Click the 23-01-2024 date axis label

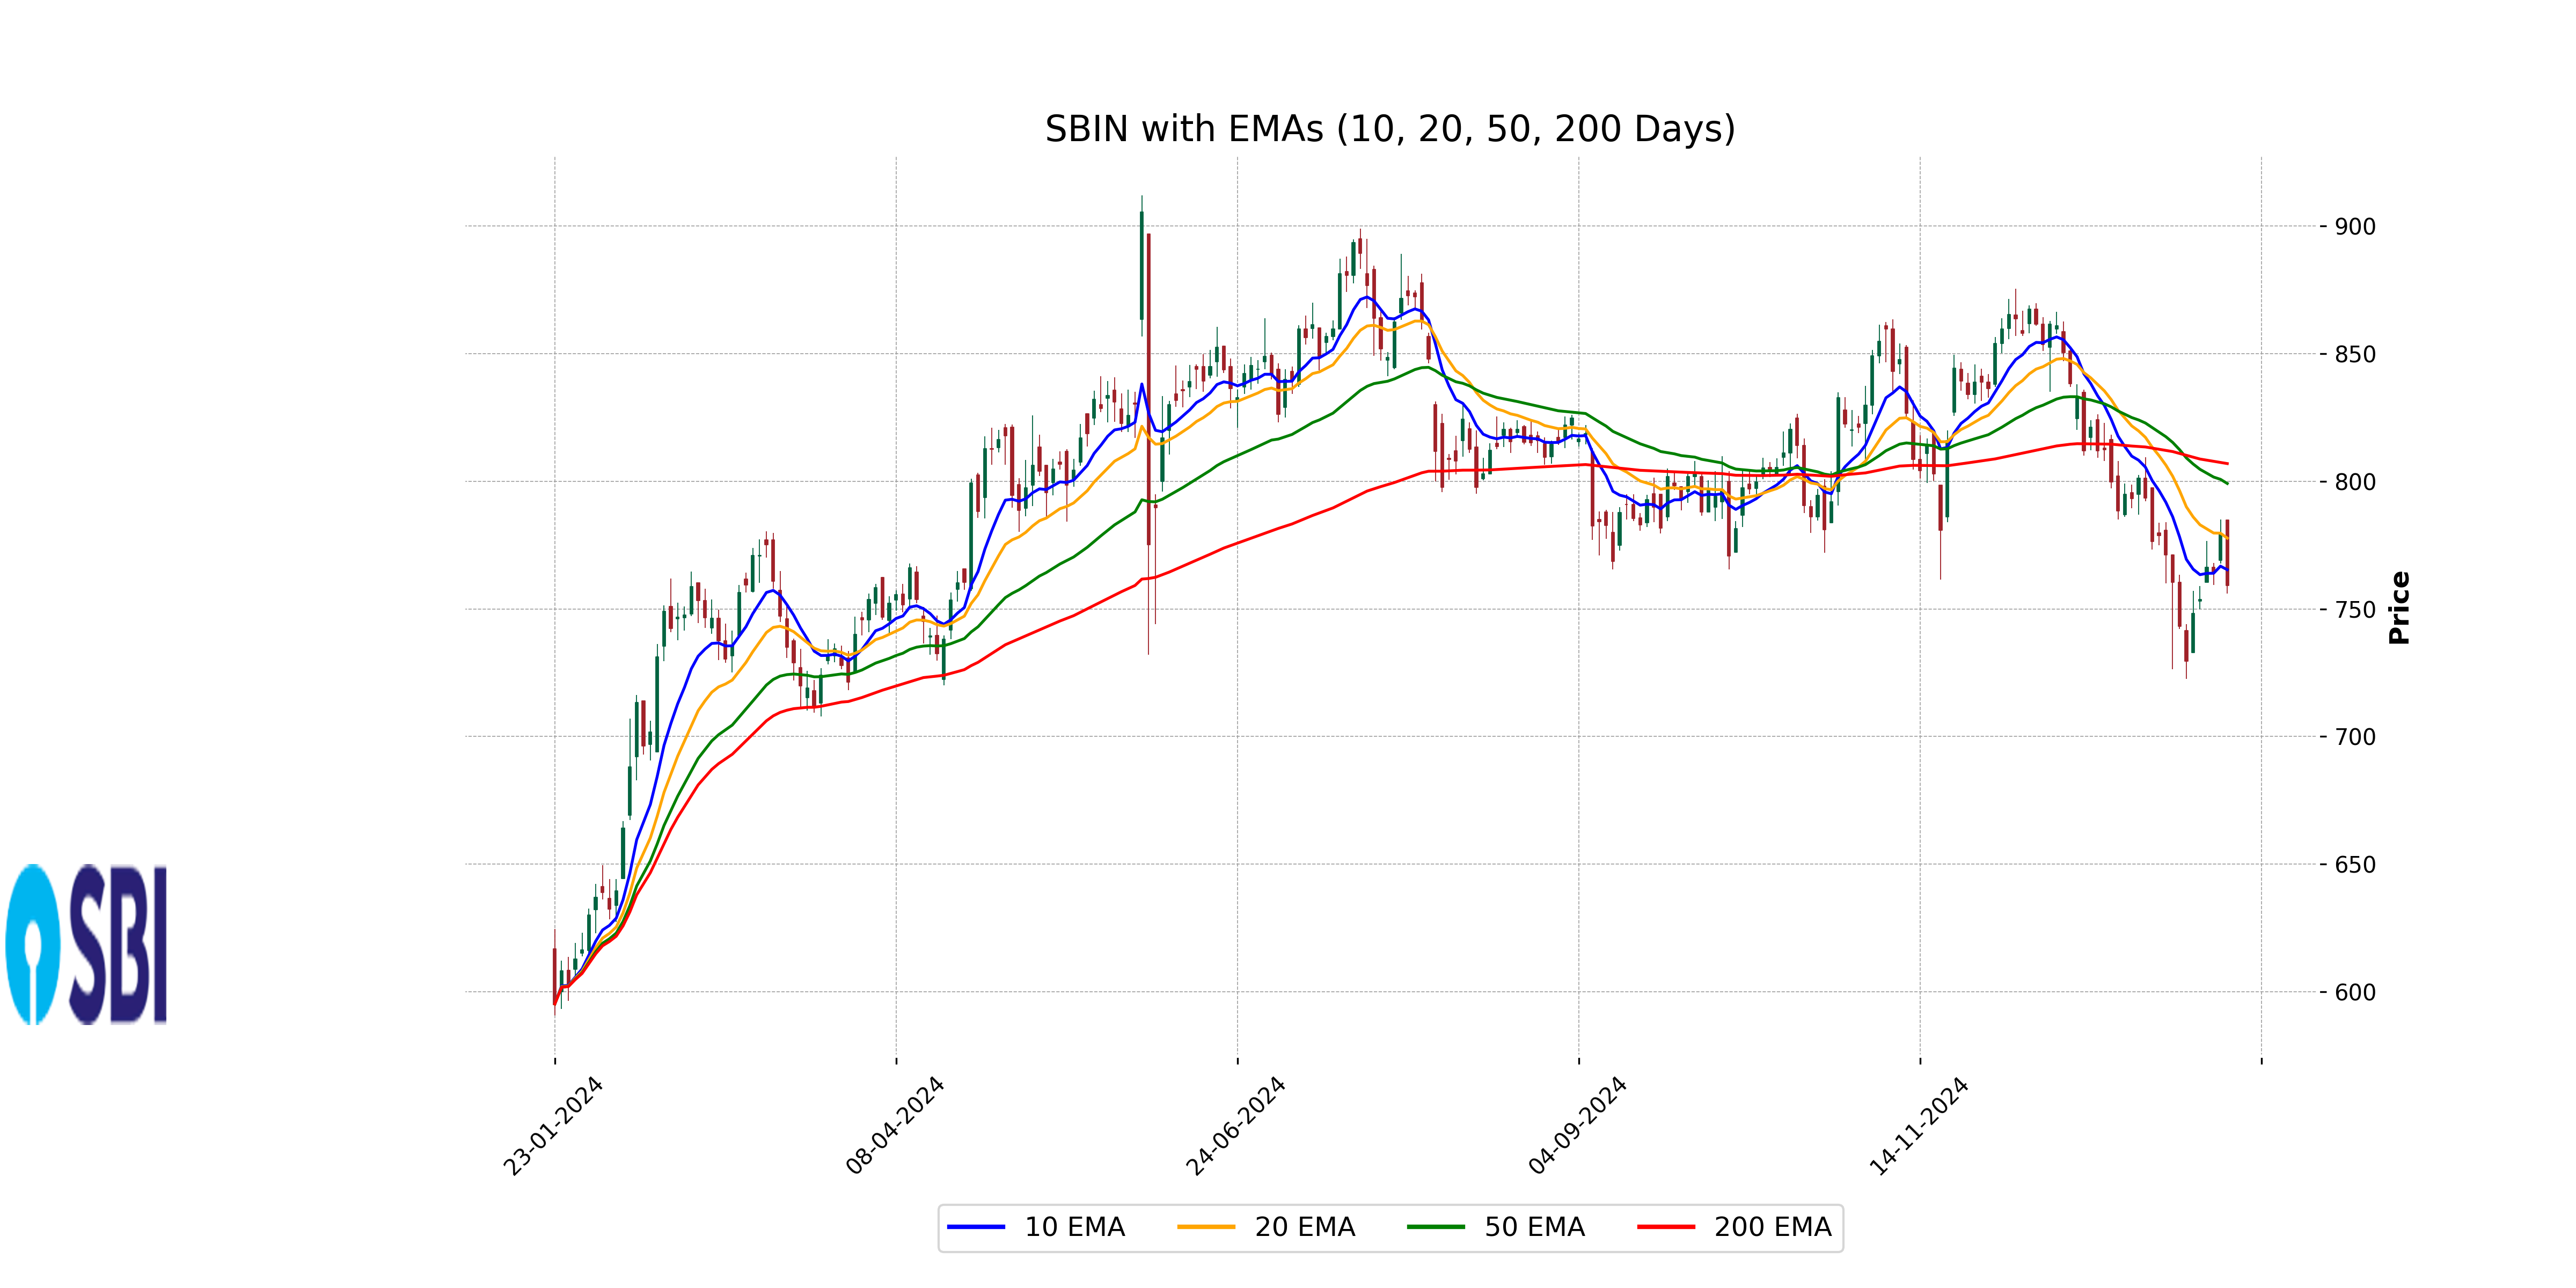coord(553,1126)
